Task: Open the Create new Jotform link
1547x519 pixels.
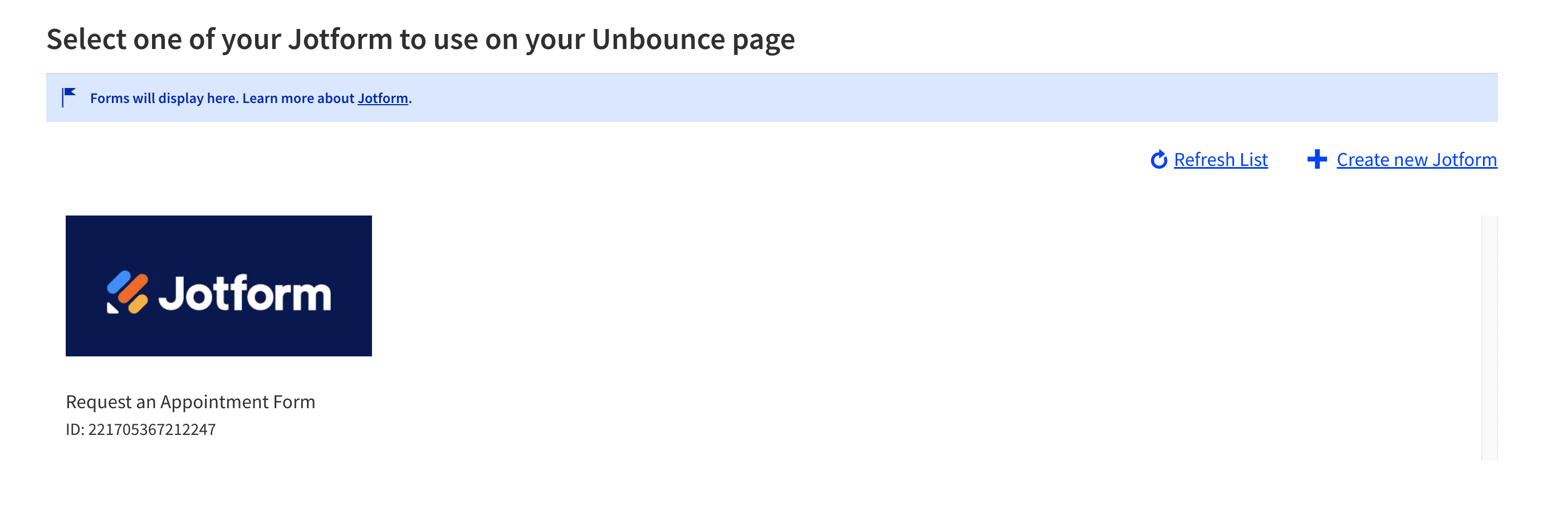Action: [x=1417, y=160]
